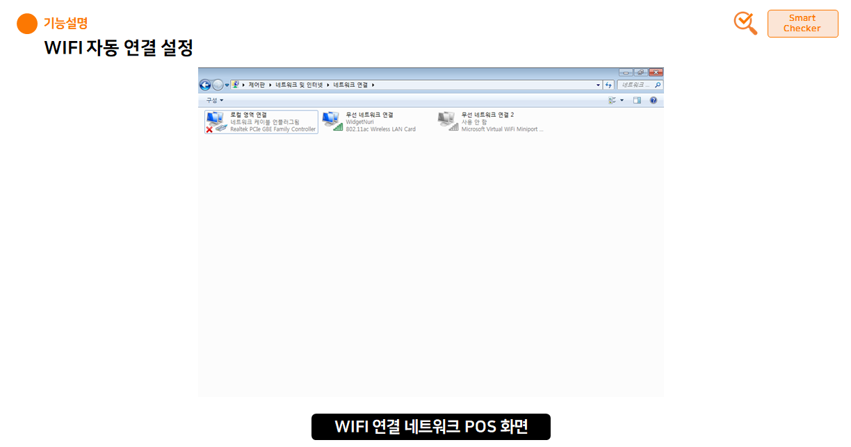The height and width of the screenshot is (447, 851).
Task: Click the network icon in the address bar
Action: tap(236, 84)
